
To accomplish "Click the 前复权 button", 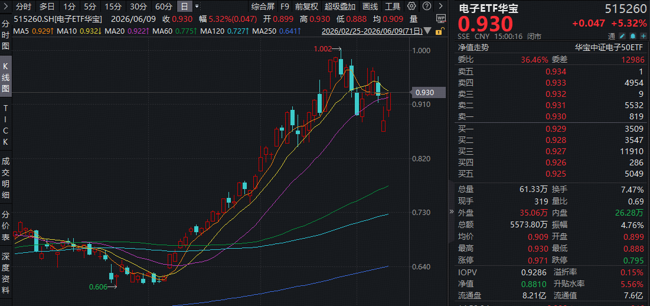I will [x=306, y=6].
